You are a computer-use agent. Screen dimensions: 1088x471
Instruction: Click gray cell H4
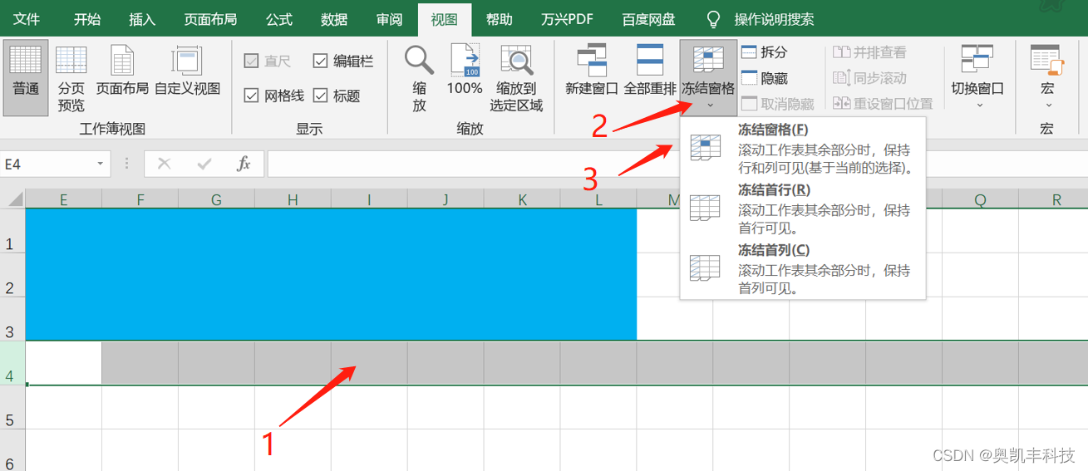pyautogui.click(x=293, y=363)
